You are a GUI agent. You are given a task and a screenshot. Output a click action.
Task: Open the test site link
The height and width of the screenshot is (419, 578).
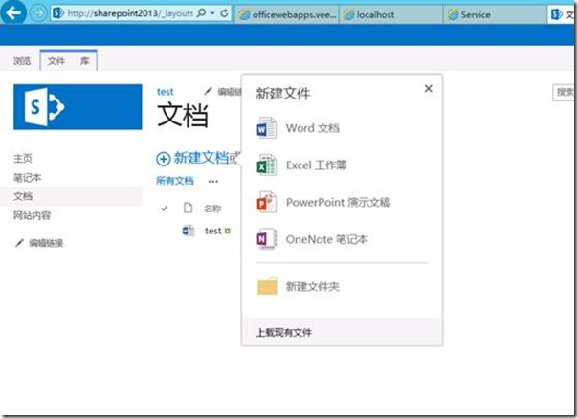(166, 92)
